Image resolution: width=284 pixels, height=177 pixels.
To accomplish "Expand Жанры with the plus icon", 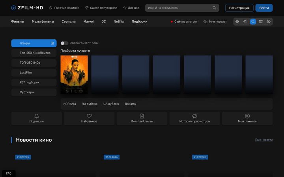I will pyautogui.click(x=52, y=43).
